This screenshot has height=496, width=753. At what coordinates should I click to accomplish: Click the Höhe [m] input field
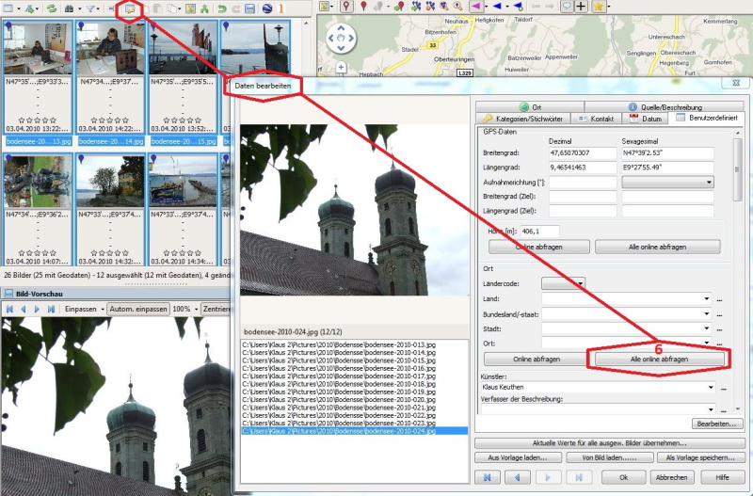coord(539,232)
